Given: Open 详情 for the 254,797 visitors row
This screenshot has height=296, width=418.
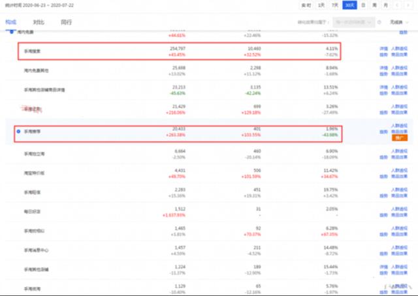Looking at the screenshot, I should pos(383,49).
